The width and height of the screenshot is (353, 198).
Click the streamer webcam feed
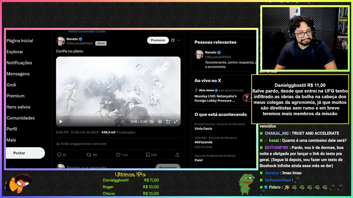pos(305,38)
